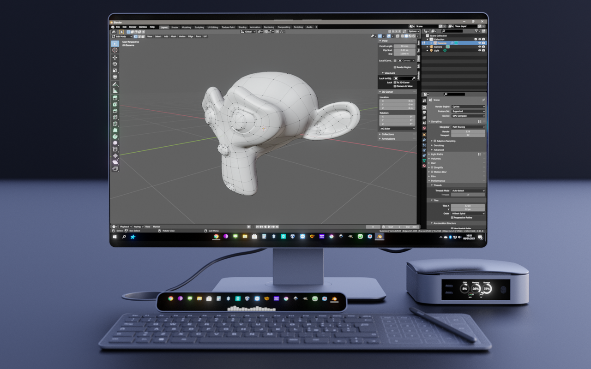This screenshot has width=591, height=369.
Task: Click the Options button in viewport header
Action: [414, 31]
